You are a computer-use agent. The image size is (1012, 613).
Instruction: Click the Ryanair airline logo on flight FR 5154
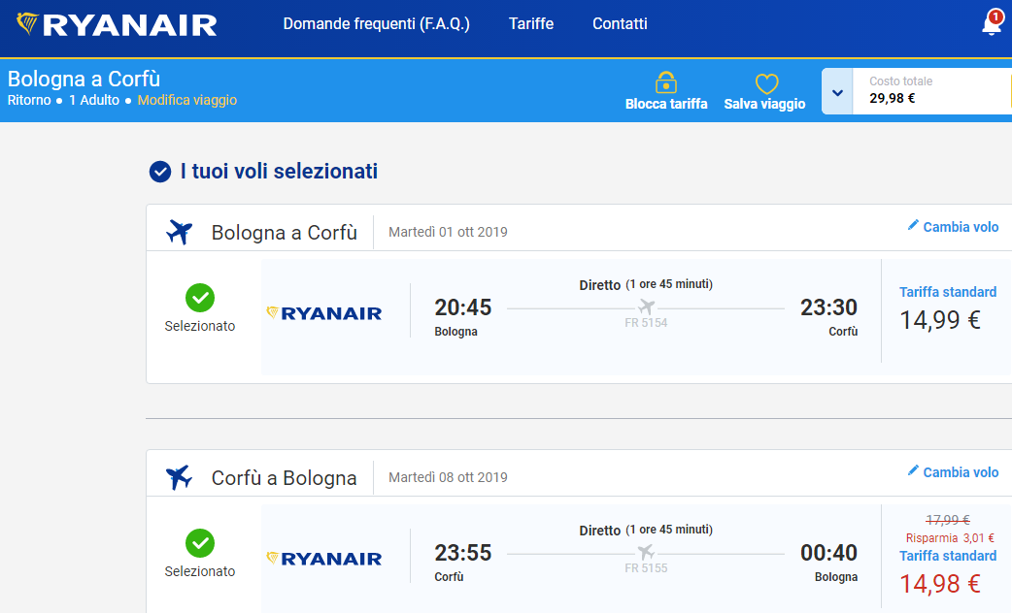pyautogui.click(x=324, y=313)
